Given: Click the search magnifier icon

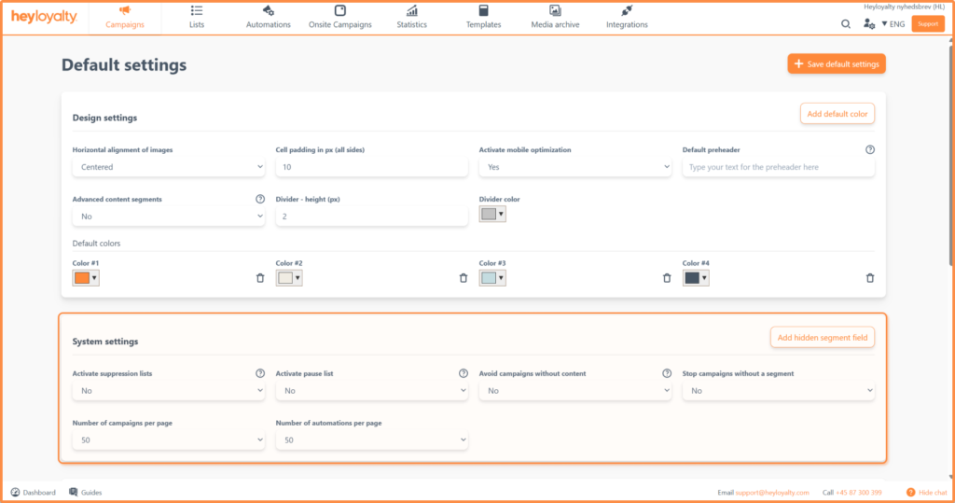Looking at the screenshot, I should (846, 23).
